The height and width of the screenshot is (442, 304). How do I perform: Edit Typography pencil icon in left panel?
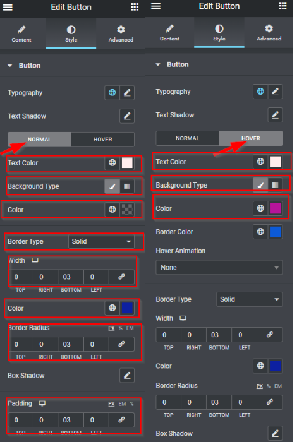click(127, 92)
